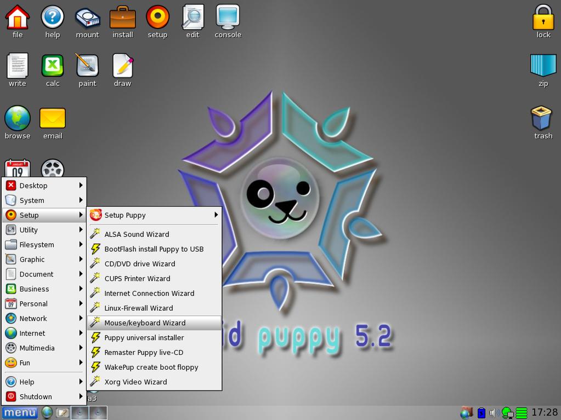This screenshot has width=561, height=420.
Task: Open the 'trash' desktop icon
Action: pos(541,118)
